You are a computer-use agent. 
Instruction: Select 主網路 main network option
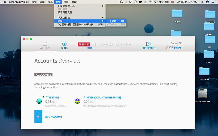tap(113, 21)
